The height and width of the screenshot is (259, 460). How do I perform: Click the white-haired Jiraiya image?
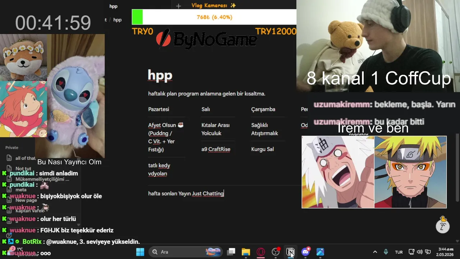338,172
